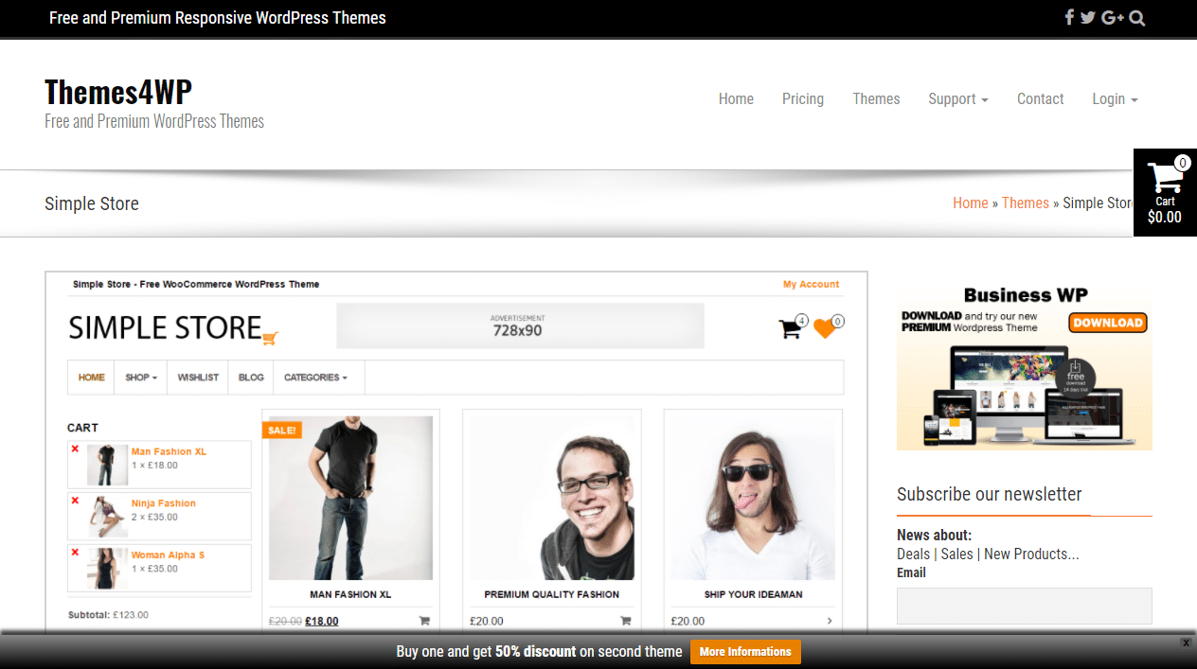Click the orange heart wishlist icon
Screen dimensions: 1197x669
click(825, 328)
